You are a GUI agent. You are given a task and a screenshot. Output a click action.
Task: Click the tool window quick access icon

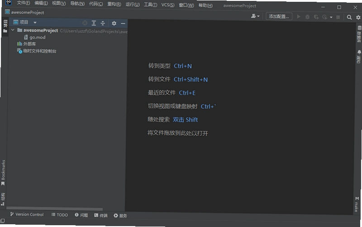[x=3, y=221]
